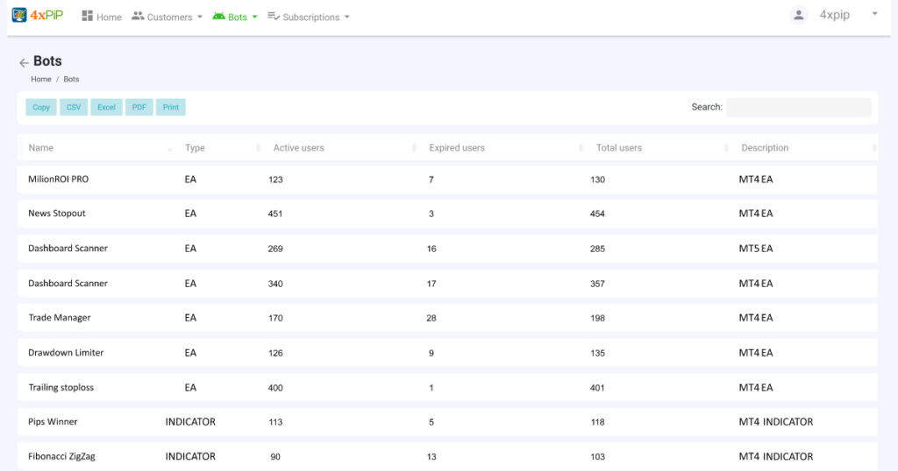Viewport: 898px width, 471px height.
Task: Click the Subscriptions checklist icon
Action: pos(274,17)
